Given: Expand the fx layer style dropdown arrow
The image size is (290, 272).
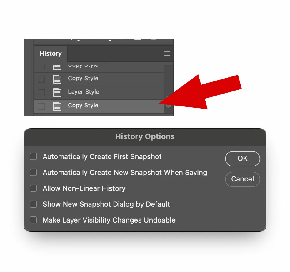Looking at the screenshot, I should point(79,41).
